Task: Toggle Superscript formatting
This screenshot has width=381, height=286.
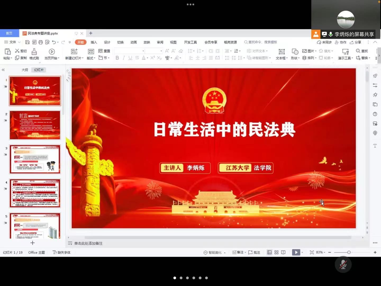Action: click(x=153, y=58)
